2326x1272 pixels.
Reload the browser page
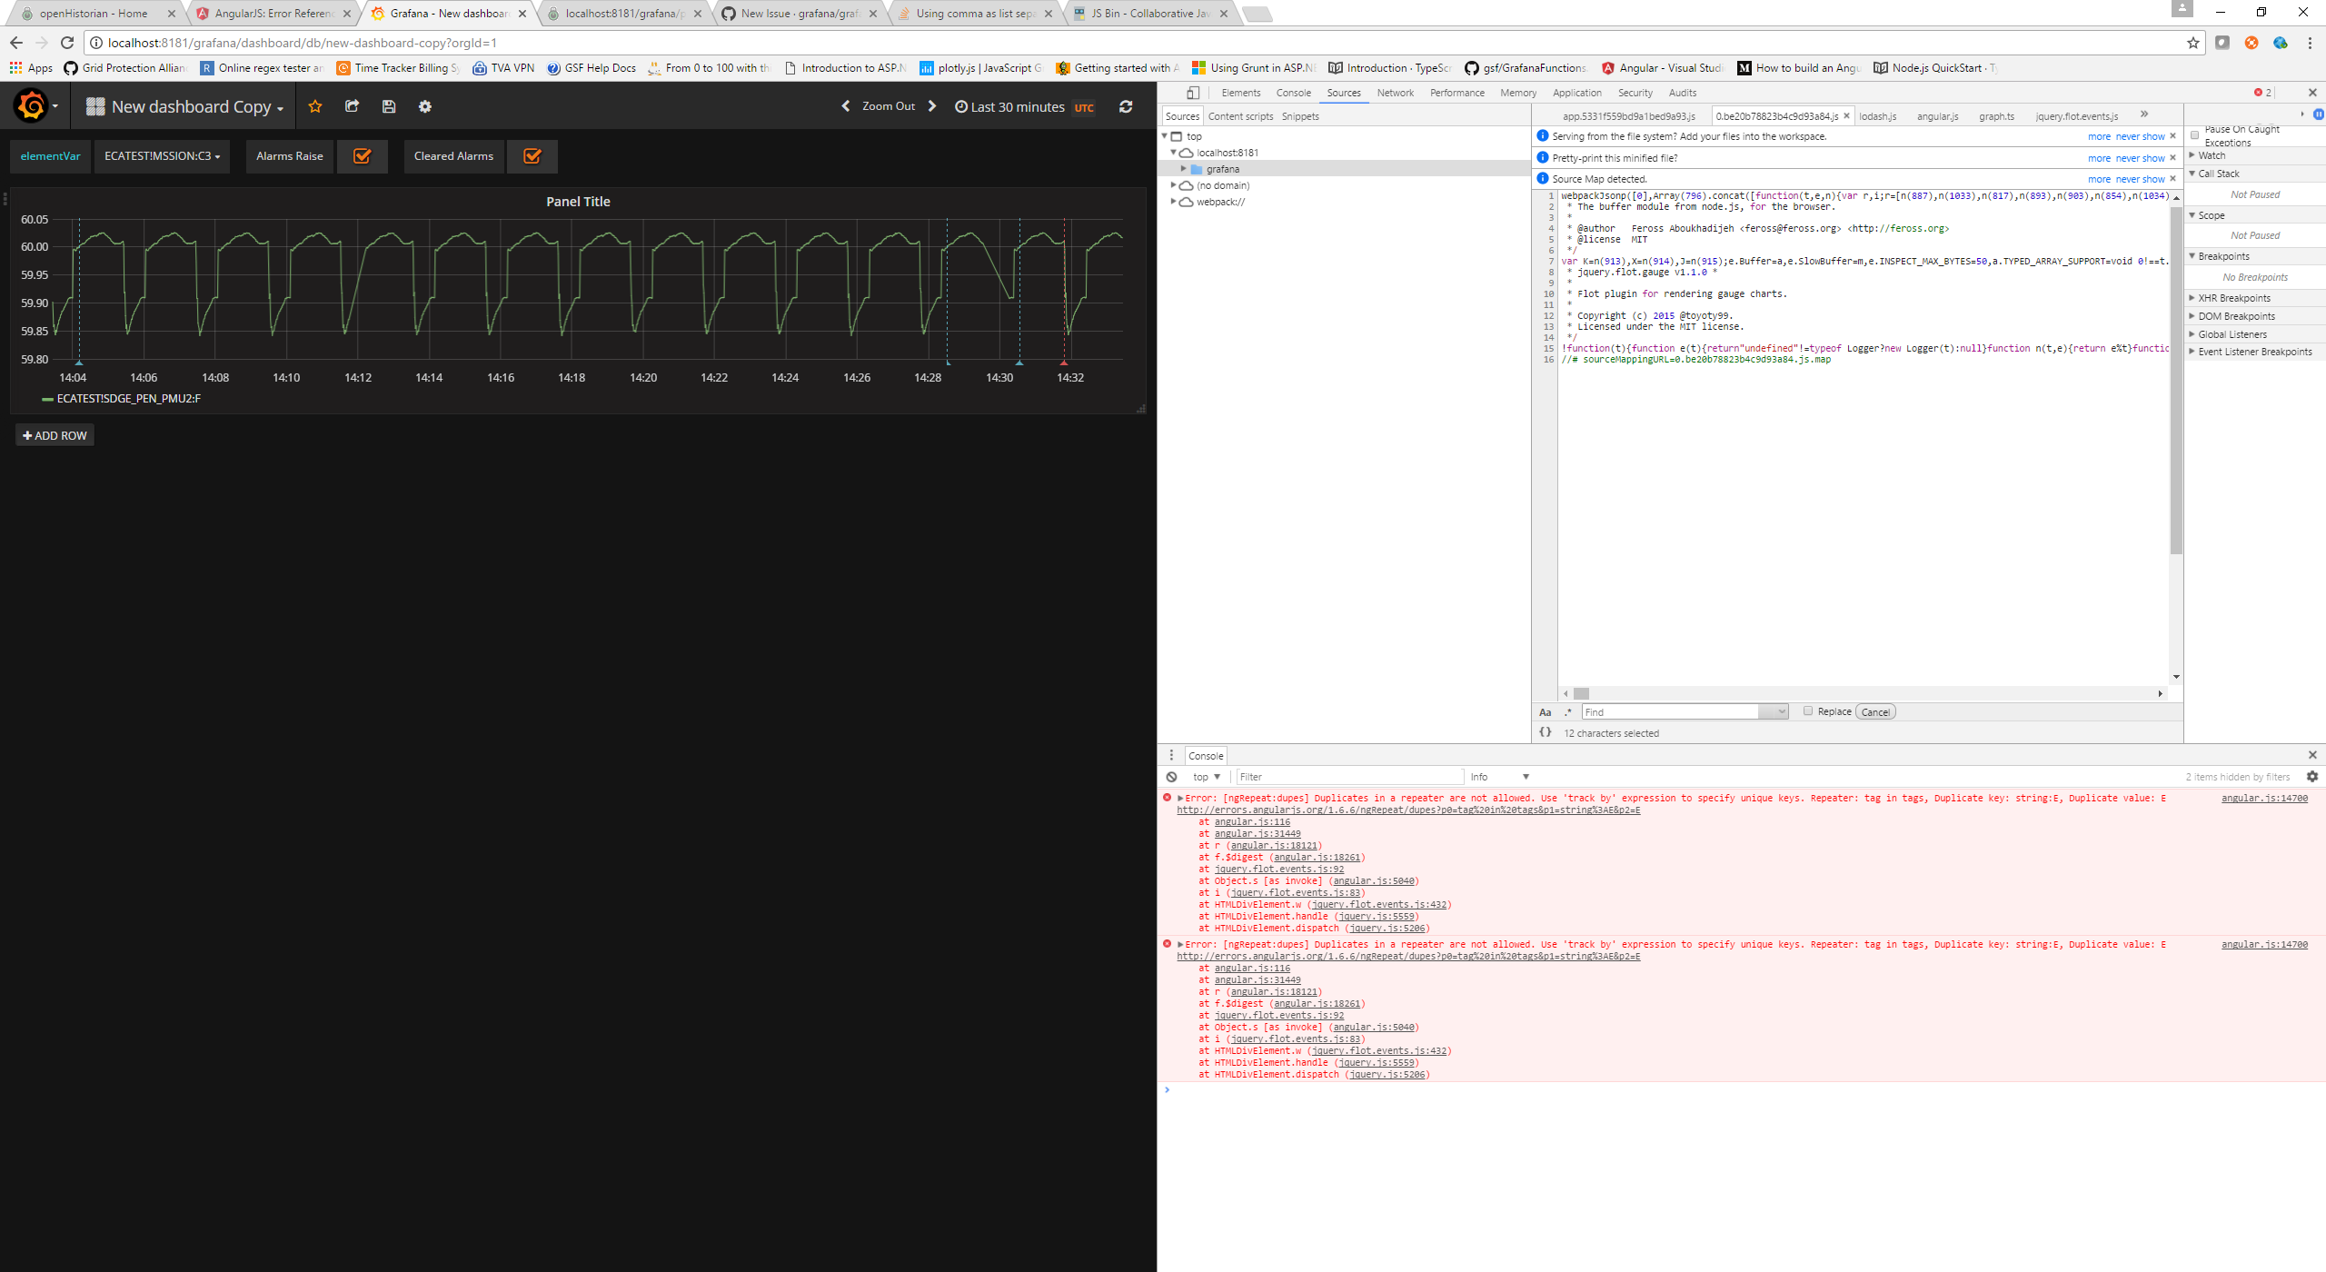(x=67, y=43)
